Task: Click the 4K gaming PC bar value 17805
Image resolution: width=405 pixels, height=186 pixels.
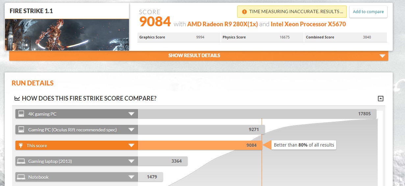Action: 364,114
